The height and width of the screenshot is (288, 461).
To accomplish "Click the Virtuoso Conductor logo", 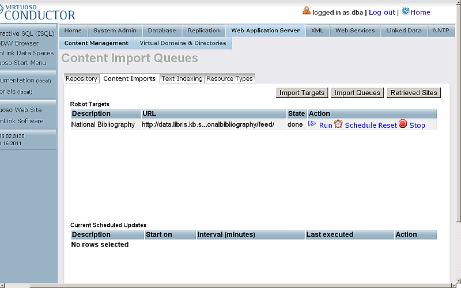I will (x=37, y=11).
